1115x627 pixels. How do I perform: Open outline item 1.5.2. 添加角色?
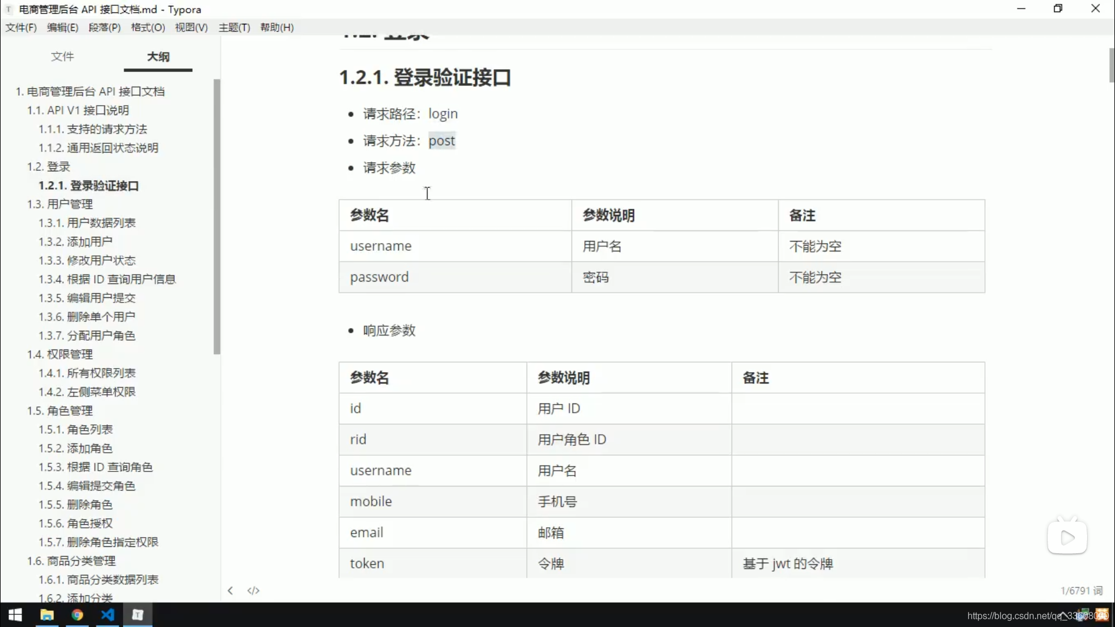(75, 448)
